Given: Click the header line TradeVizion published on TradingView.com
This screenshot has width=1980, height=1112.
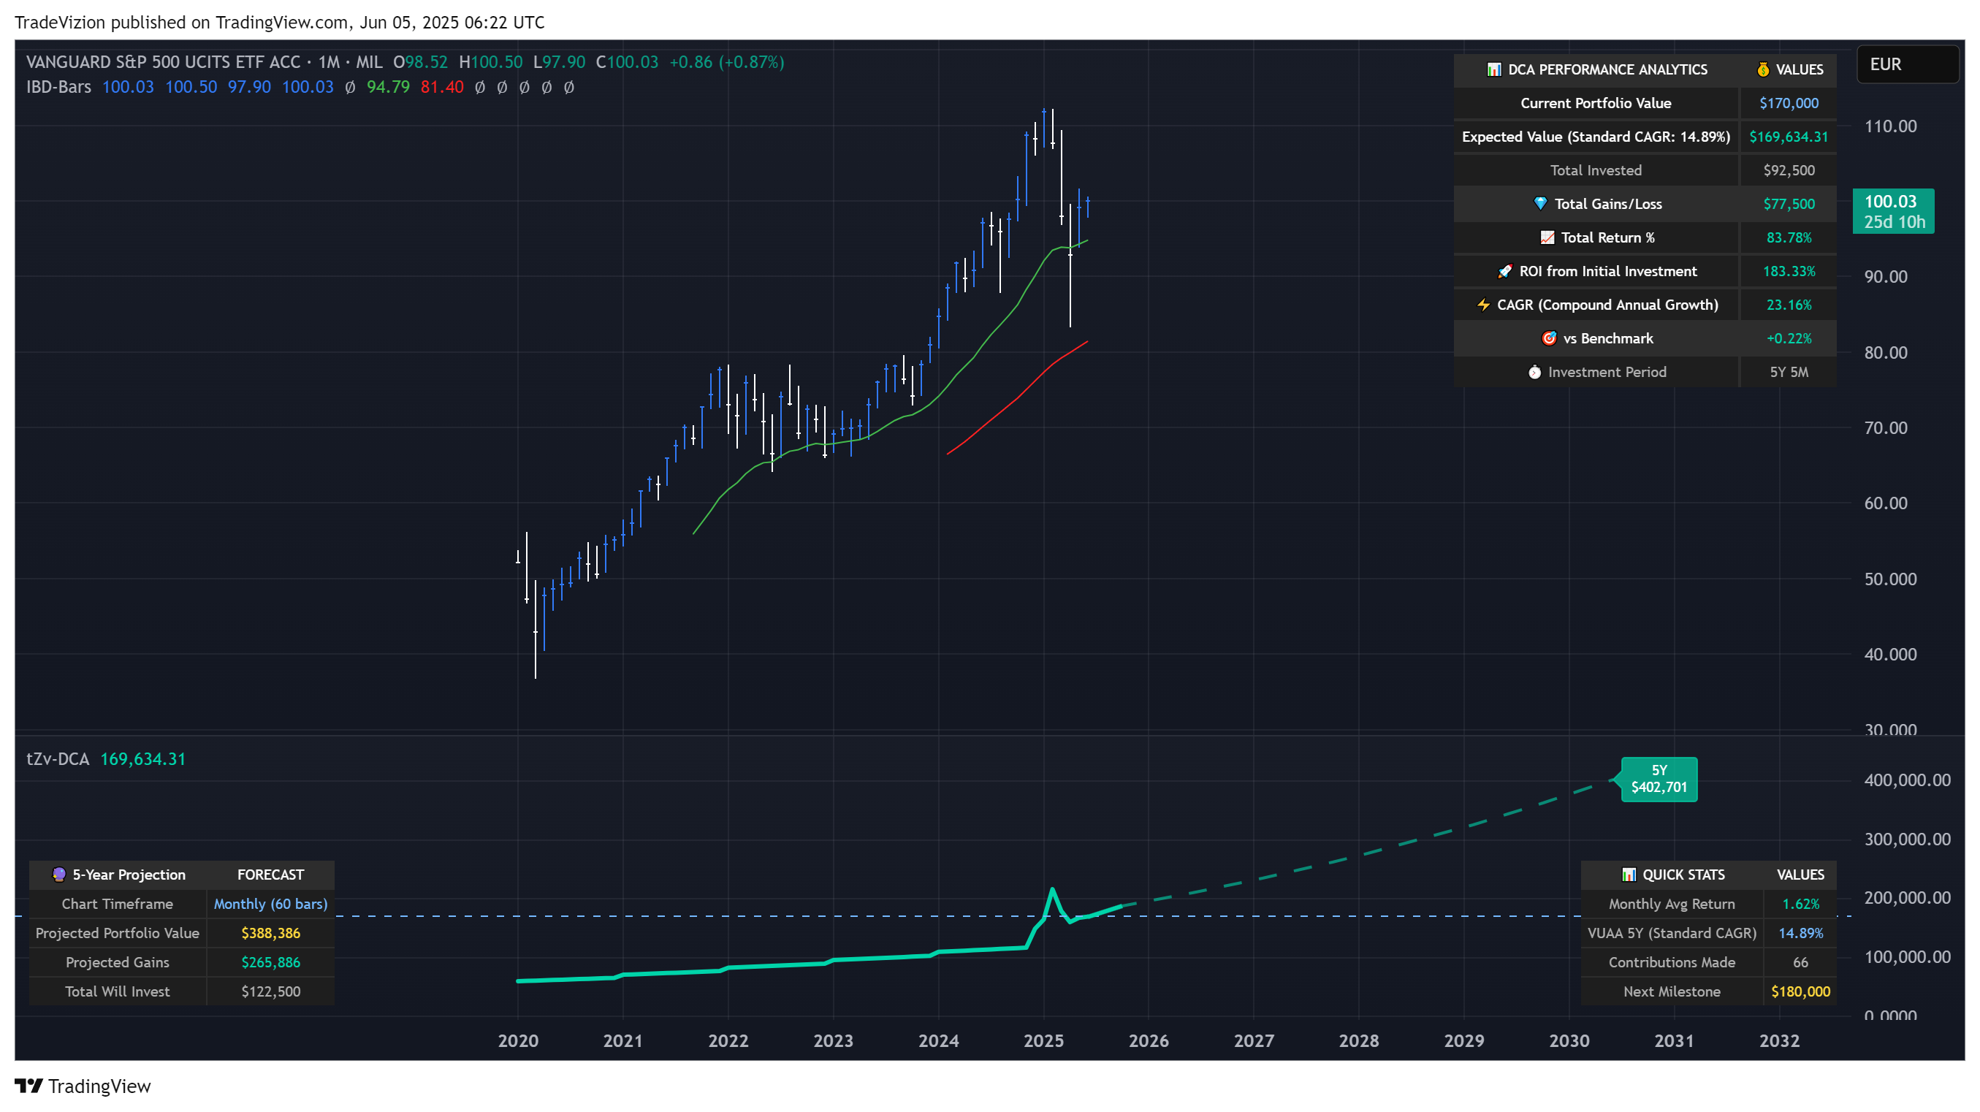Looking at the screenshot, I should pyautogui.click(x=280, y=23).
